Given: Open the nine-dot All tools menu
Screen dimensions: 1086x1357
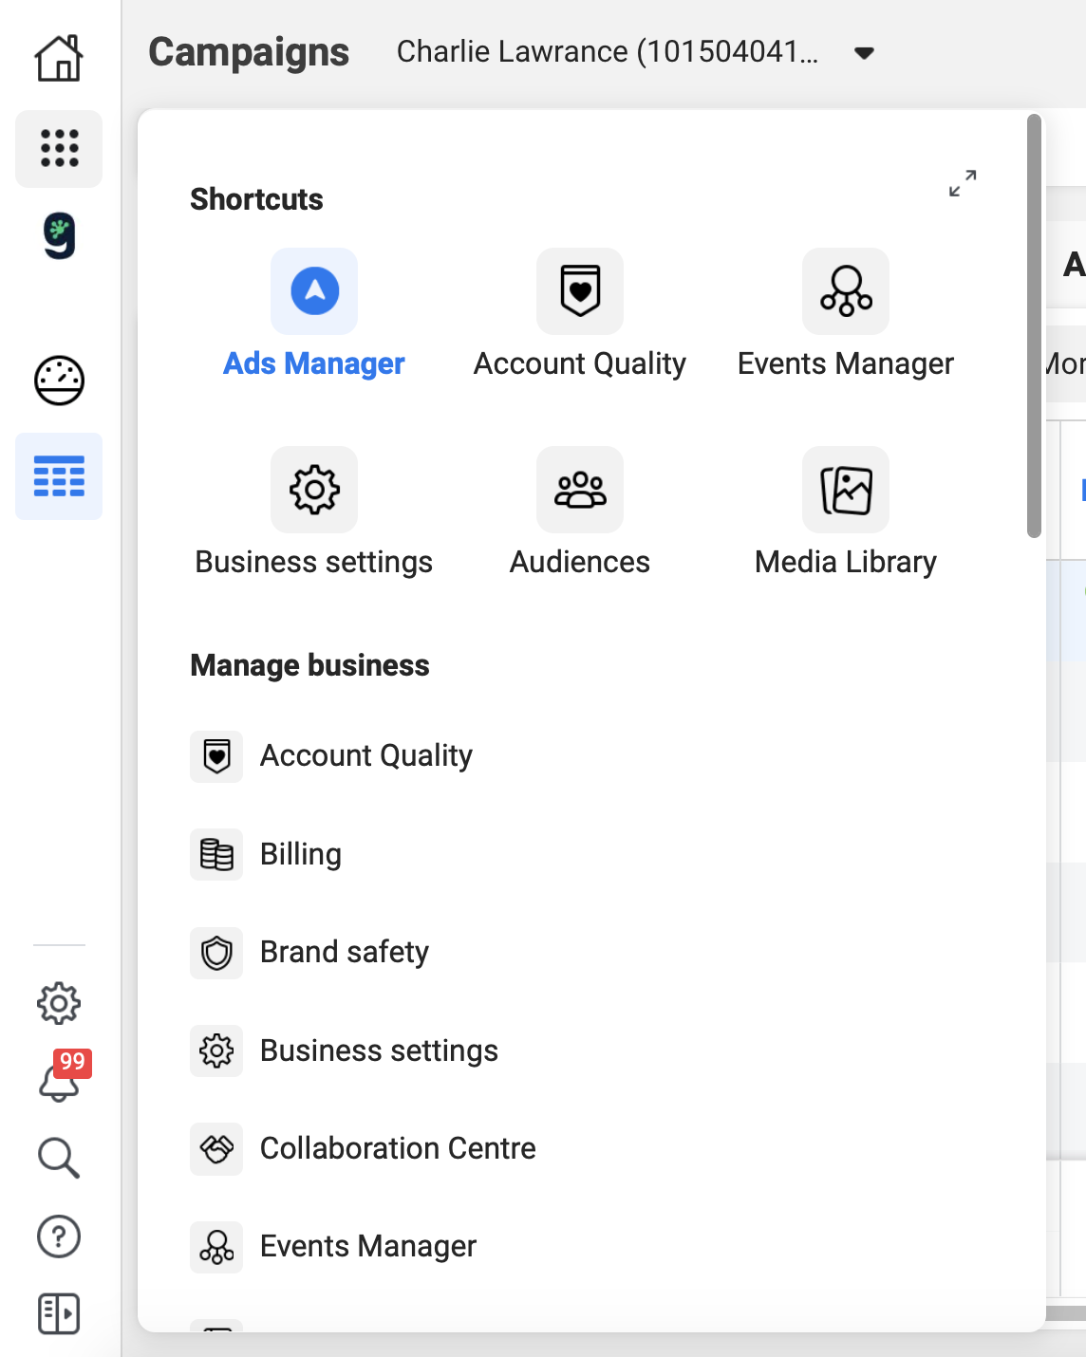Looking at the screenshot, I should pyautogui.click(x=58, y=148).
